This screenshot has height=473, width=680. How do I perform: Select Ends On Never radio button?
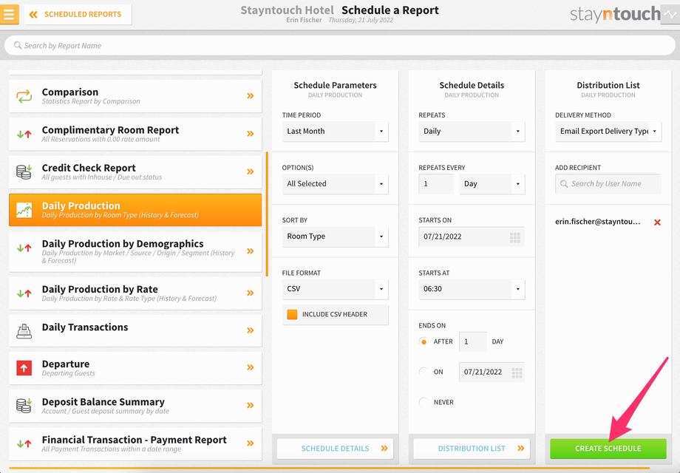click(x=424, y=402)
